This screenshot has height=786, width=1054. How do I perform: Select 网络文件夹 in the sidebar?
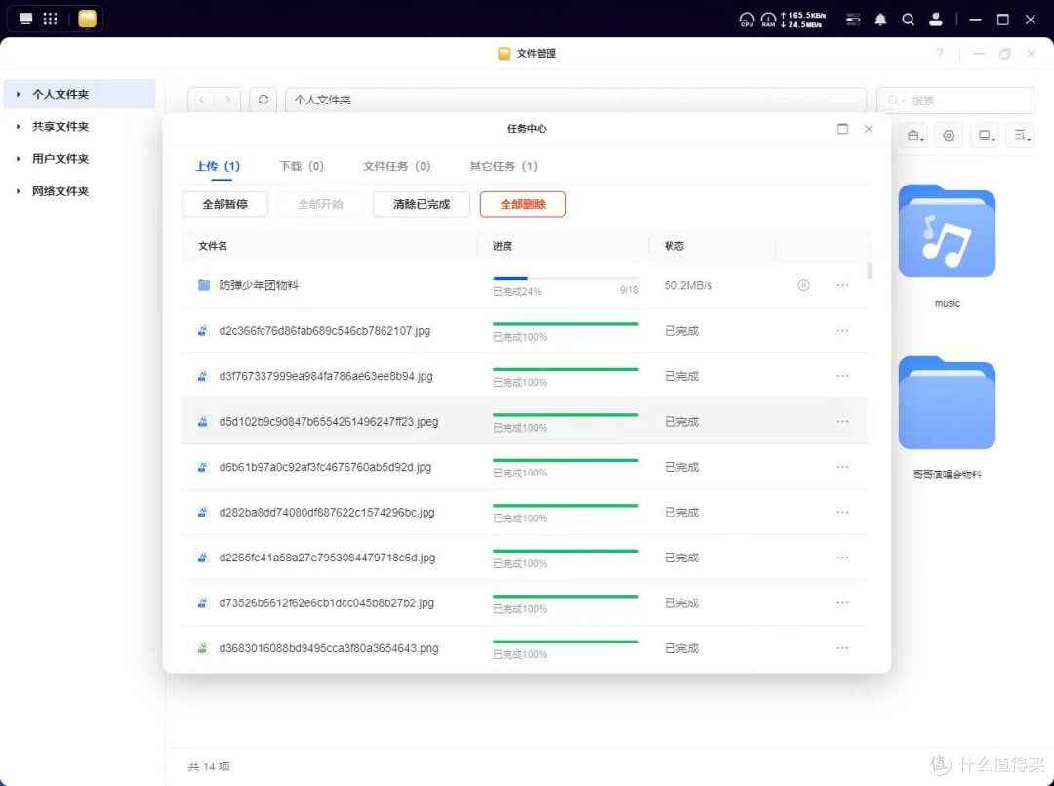pos(61,191)
